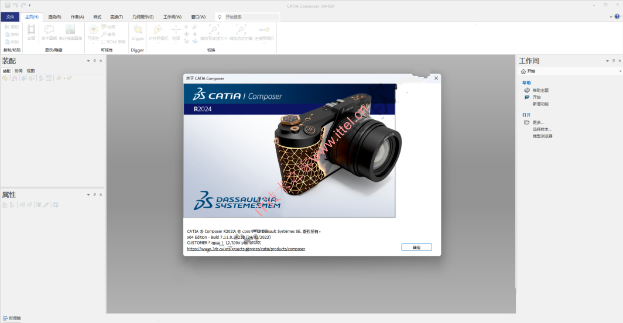Click the 动画 filmstrip icon
The image size is (623, 323).
pyautogui.click(x=32, y=30)
